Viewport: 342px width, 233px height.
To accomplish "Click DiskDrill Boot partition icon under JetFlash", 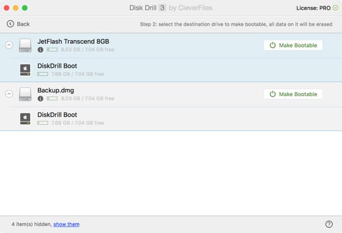I will [26, 70].
